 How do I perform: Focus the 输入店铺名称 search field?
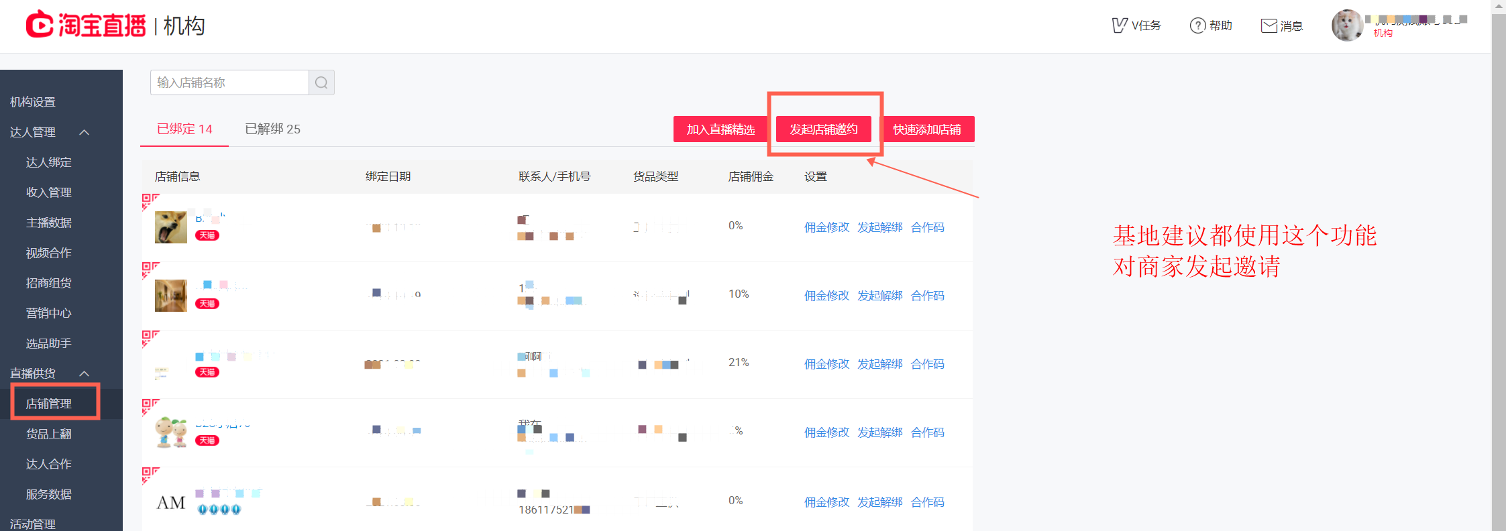point(229,82)
